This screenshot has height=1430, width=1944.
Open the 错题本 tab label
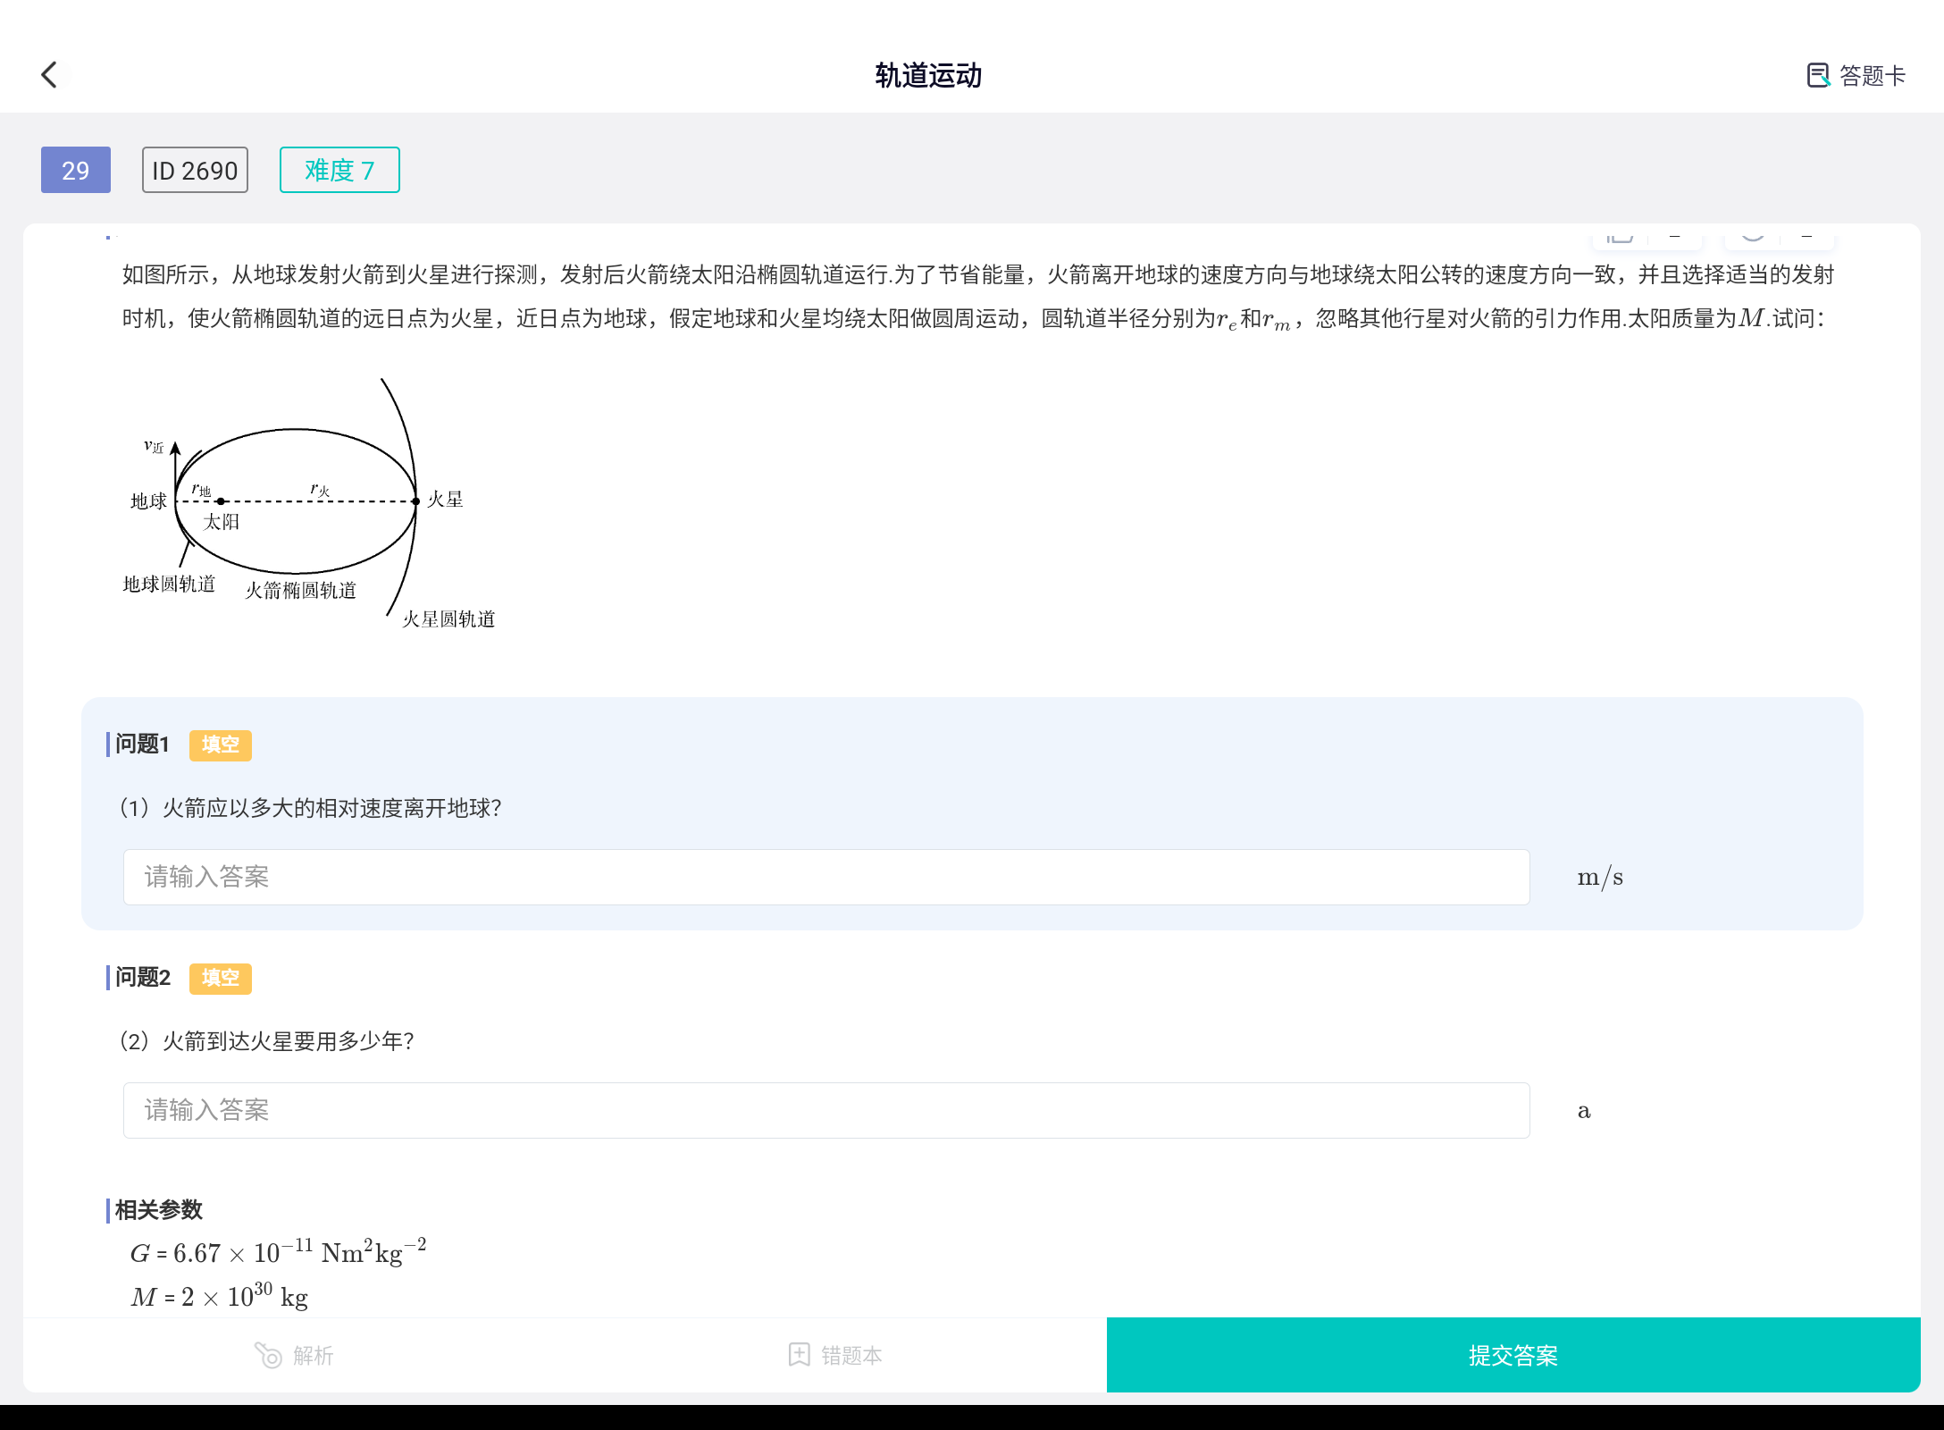[x=851, y=1356]
